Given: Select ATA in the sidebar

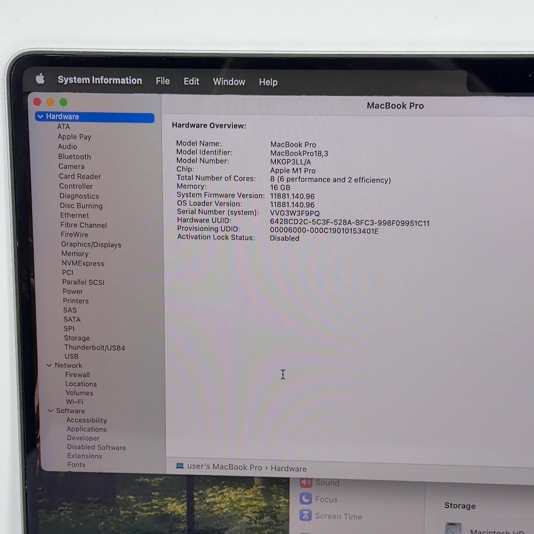Looking at the screenshot, I should [64, 127].
